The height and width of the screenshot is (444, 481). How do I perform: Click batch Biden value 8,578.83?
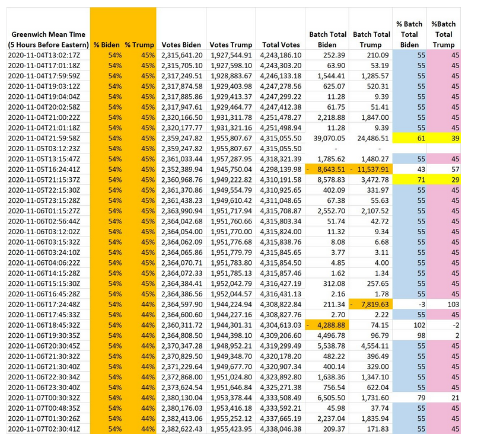(332, 180)
